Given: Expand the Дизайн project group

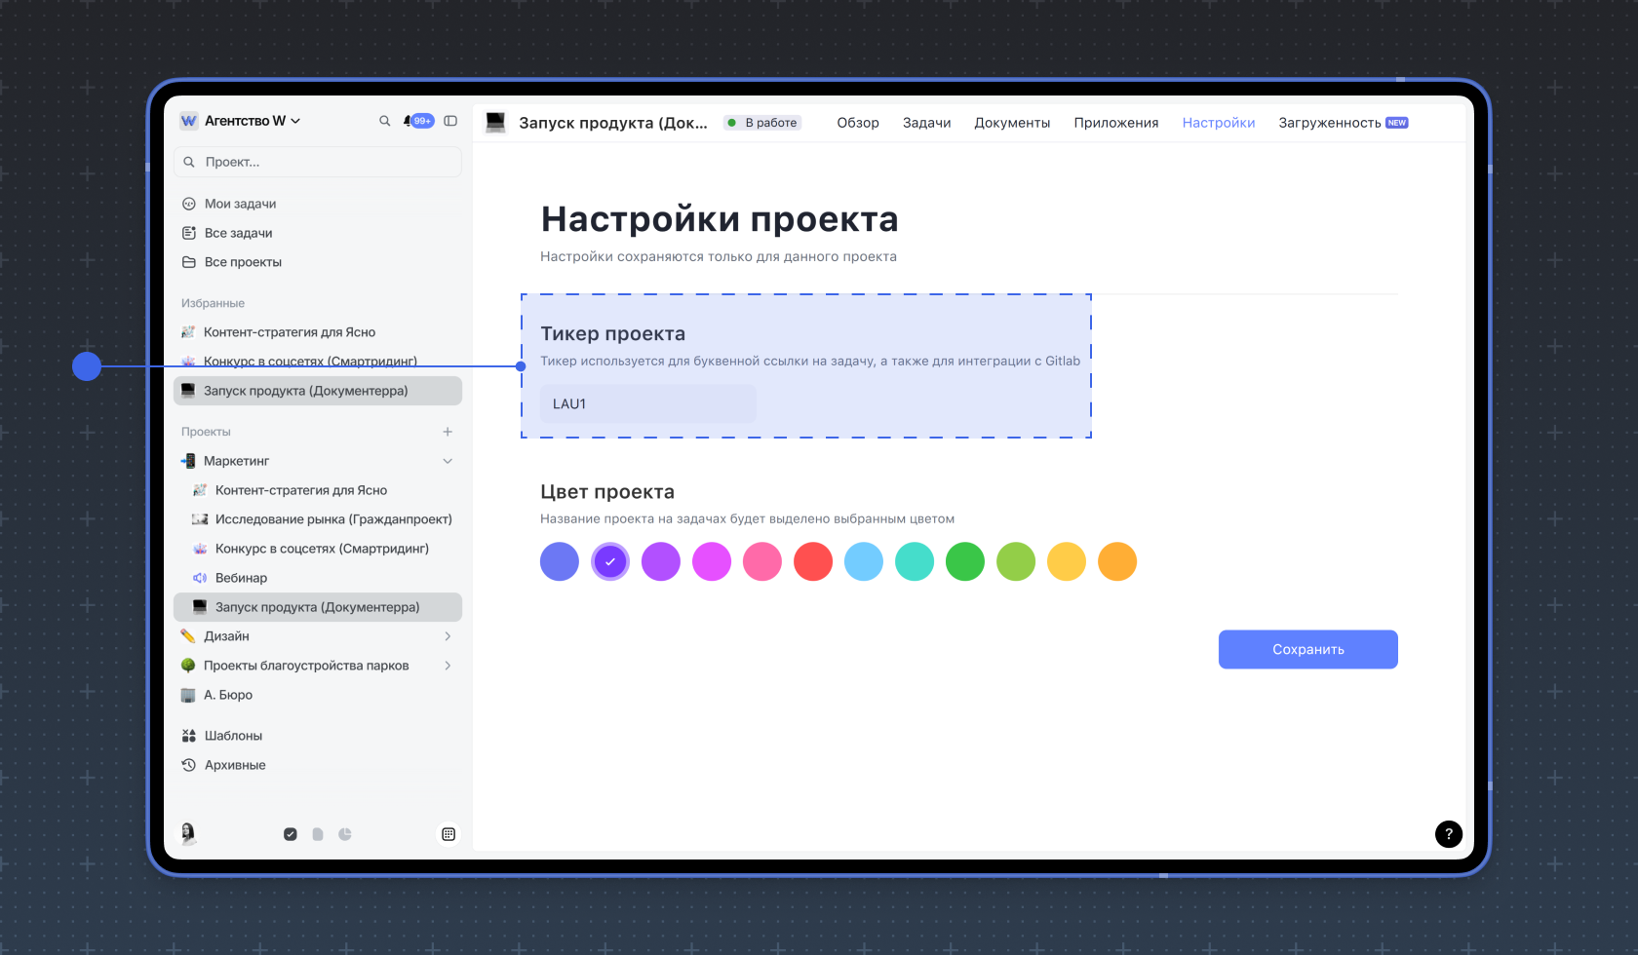Looking at the screenshot, I should point(448,636).
